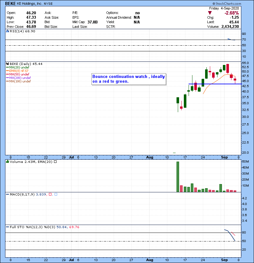Click the blue dash before Full STO label
Image resolution: width=254 pixels, height=263 pixels.
coord(7,227)
